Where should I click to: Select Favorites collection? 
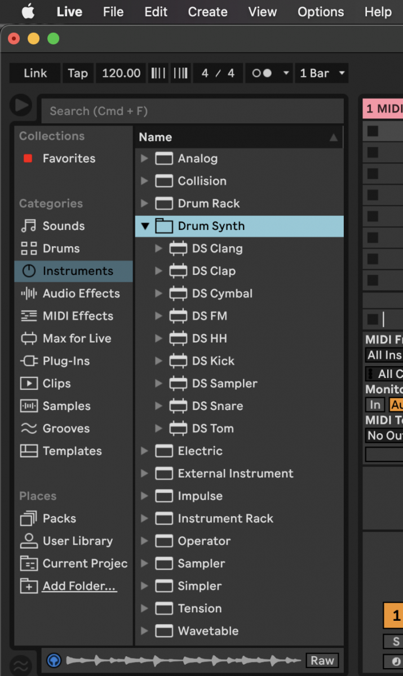[x=69, y=158]
